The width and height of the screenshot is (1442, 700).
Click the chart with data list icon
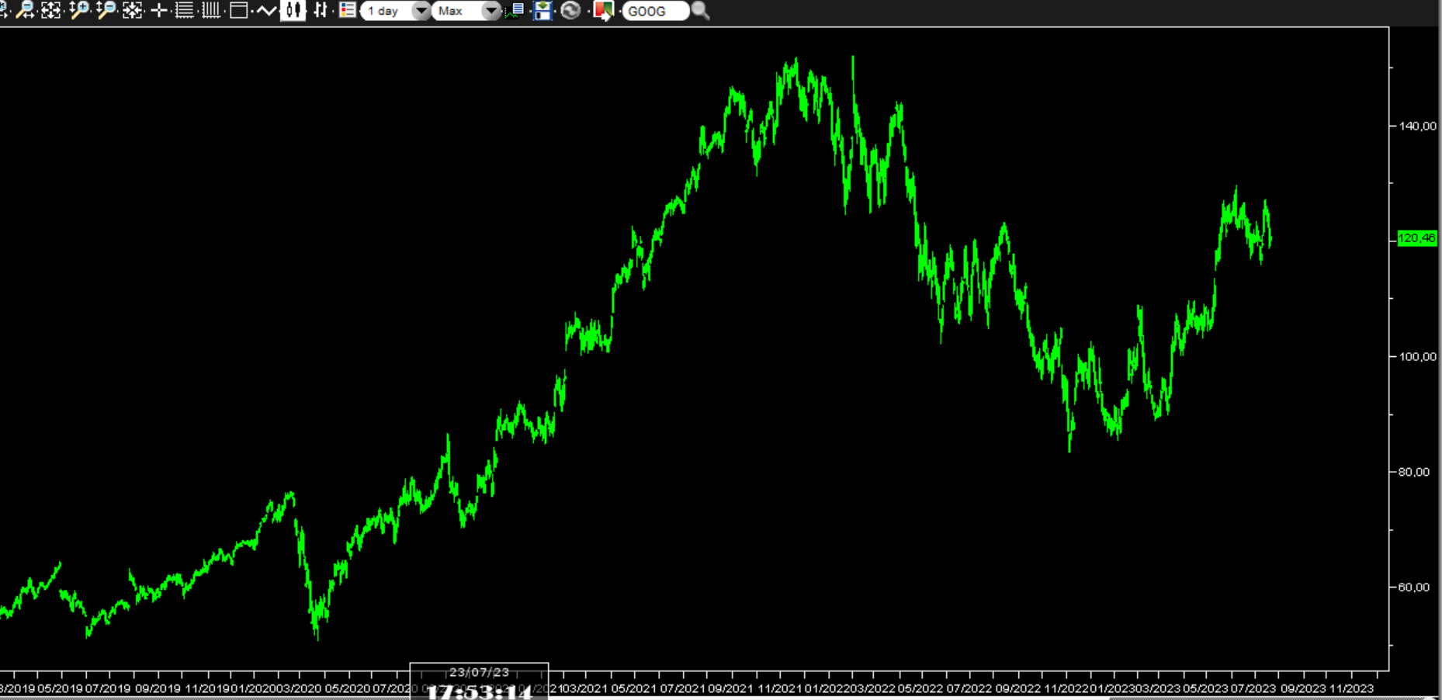[x=515, y=10]
